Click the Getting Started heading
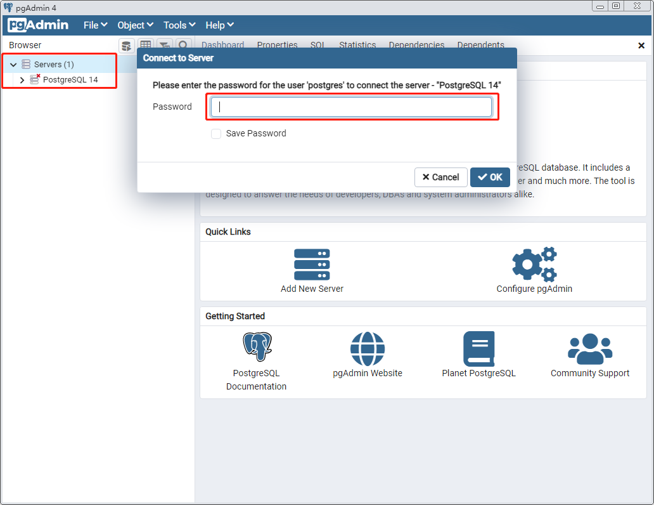 (235, 316)
